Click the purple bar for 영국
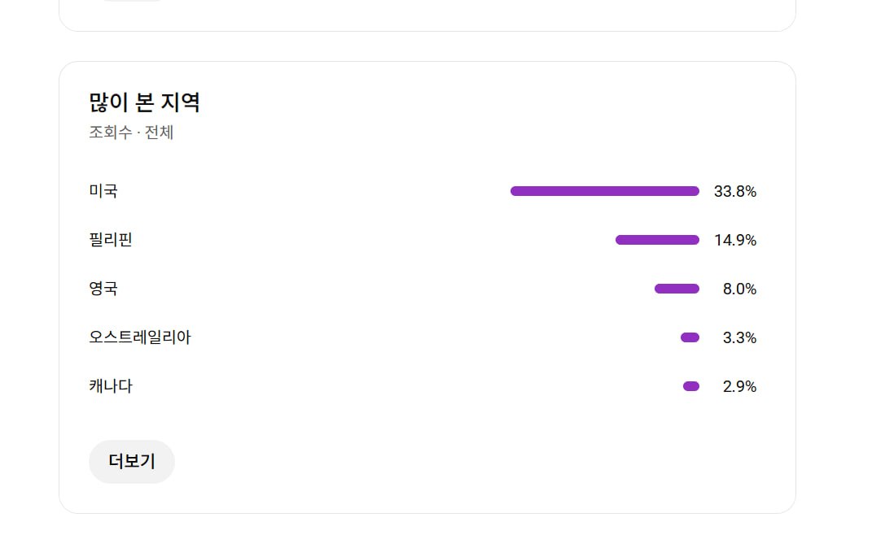Viewport: 872px width, 535px height. 677,289
